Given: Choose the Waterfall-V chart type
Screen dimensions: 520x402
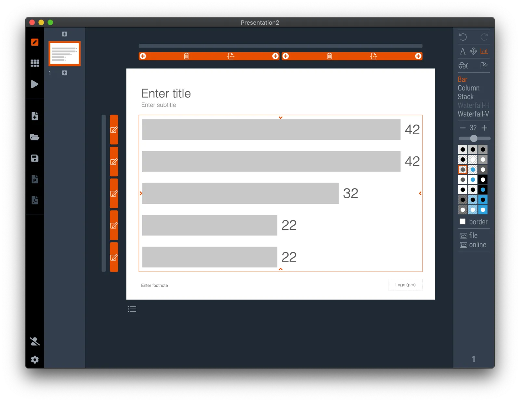Looking at the screenshot, I should [473, 114].
